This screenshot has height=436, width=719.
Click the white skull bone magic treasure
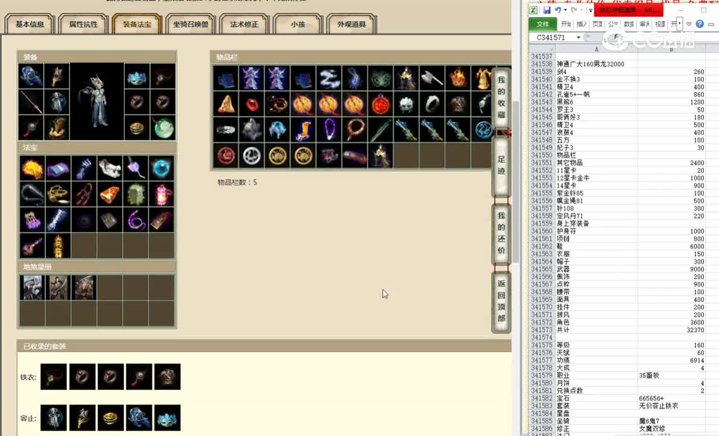[110, 168]
